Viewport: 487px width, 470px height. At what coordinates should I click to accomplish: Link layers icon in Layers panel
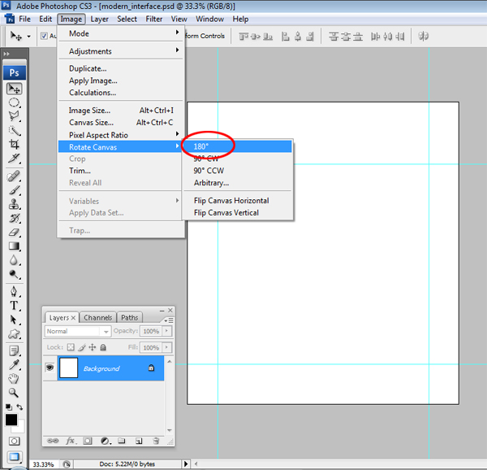pyautogui.click(x=53, y=441)
